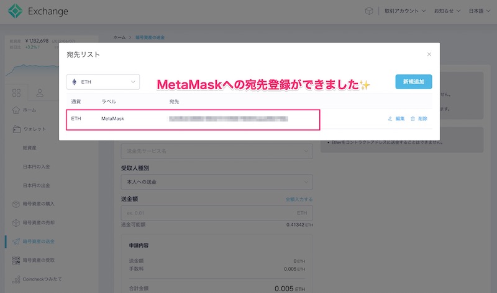Open 日本円の入金 page

(x=36, y=167)
